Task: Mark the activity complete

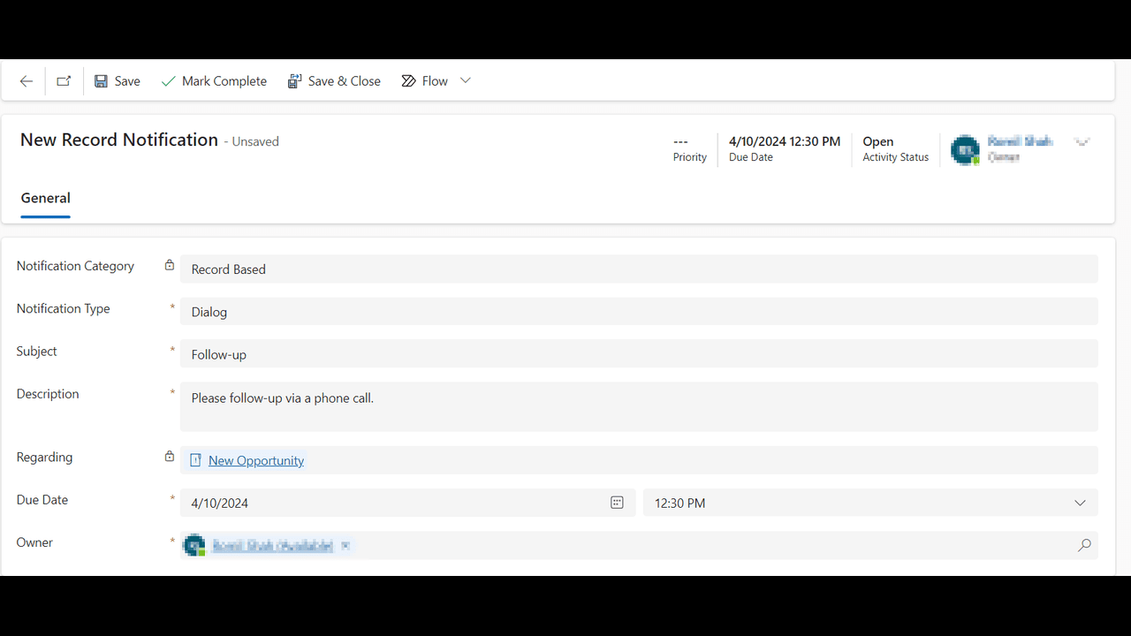Action: [x=214, y=81]
